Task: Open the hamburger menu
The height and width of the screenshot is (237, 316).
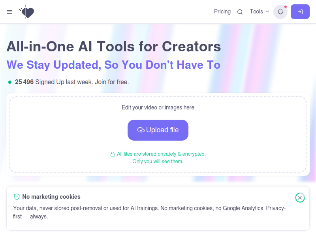Action: pos(9,12)
